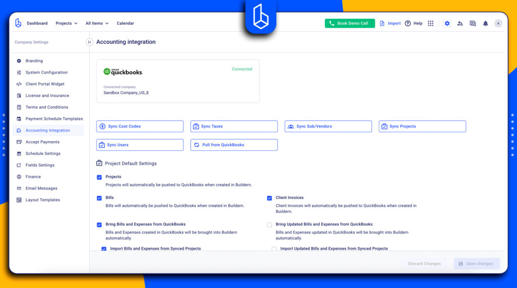Open the chat messages icon
This screenshot has width=517, height=288.
[473, 23]
